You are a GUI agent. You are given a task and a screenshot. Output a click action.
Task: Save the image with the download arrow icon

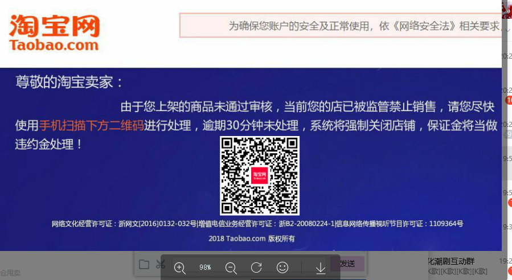point(321,267)
